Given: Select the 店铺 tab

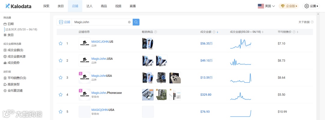Looking at the screenshot, I should click(75, 6).
